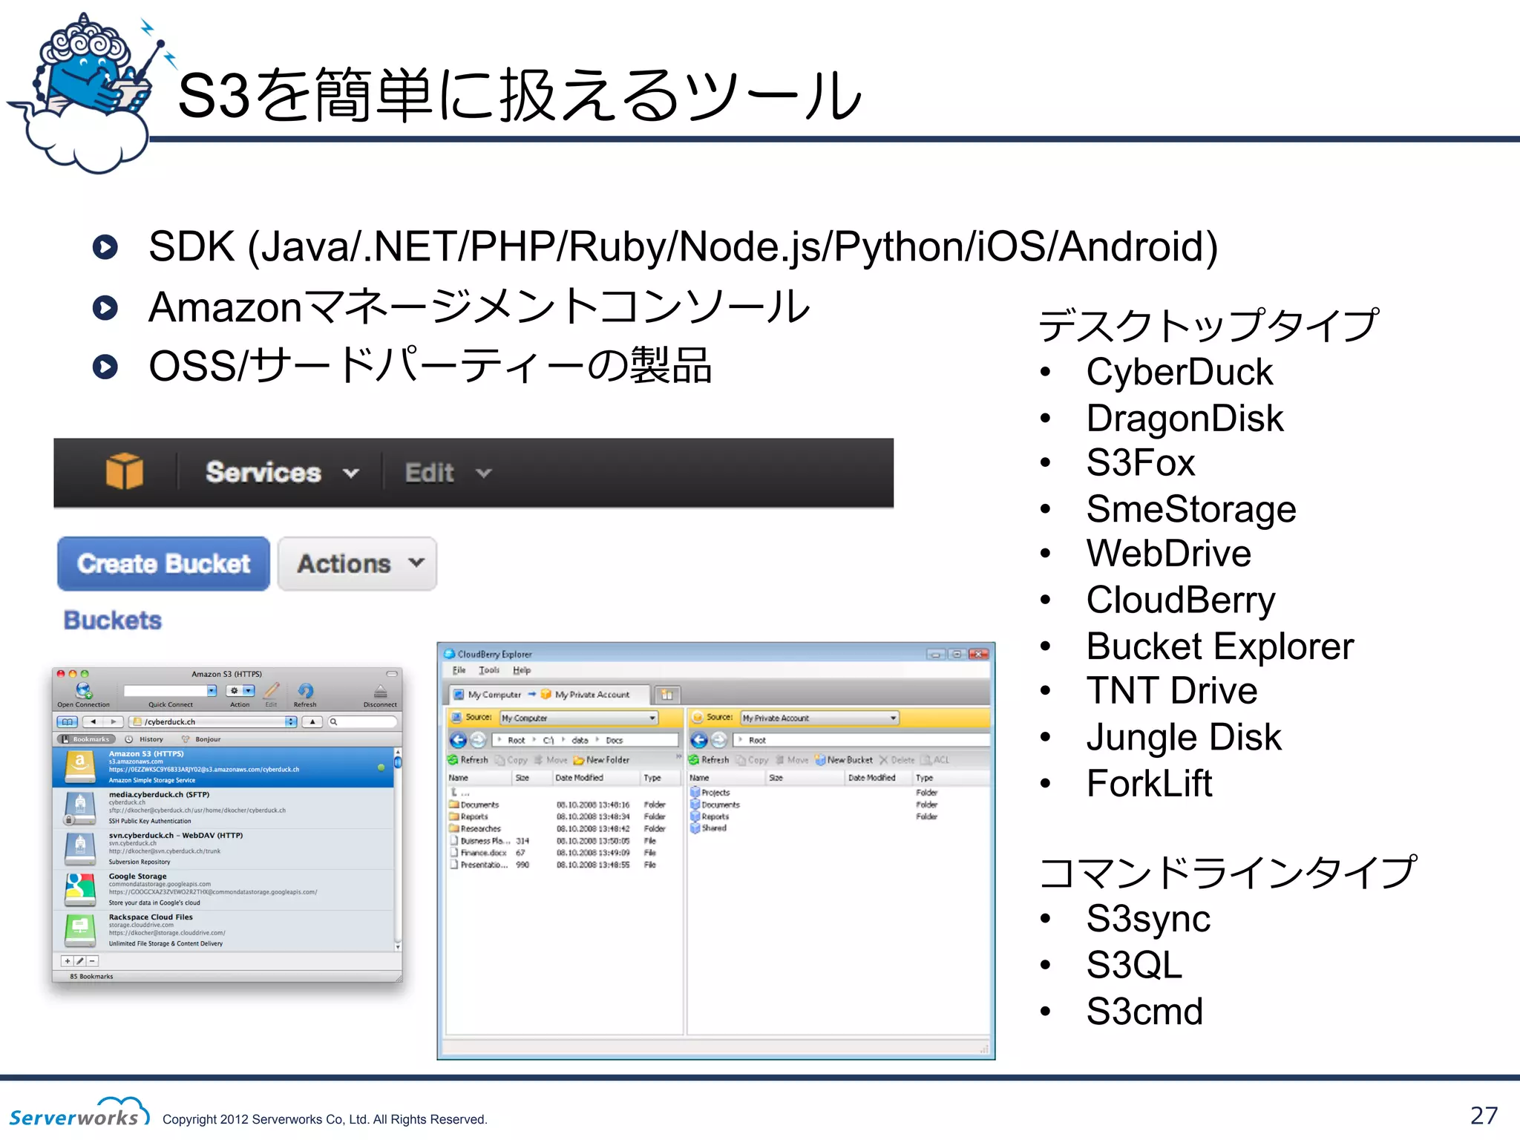Click the orange AWS cube logo
The height and width of the screenshot is (1140, 1520).
tap(125, 472)
